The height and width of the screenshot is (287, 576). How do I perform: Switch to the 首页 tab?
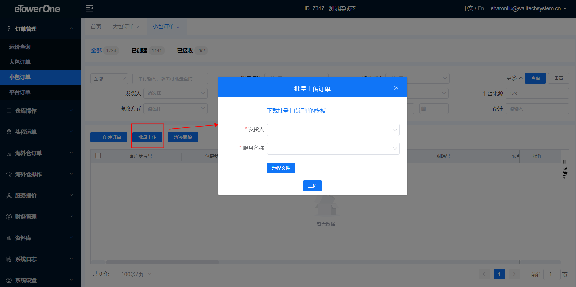[96, 27]
